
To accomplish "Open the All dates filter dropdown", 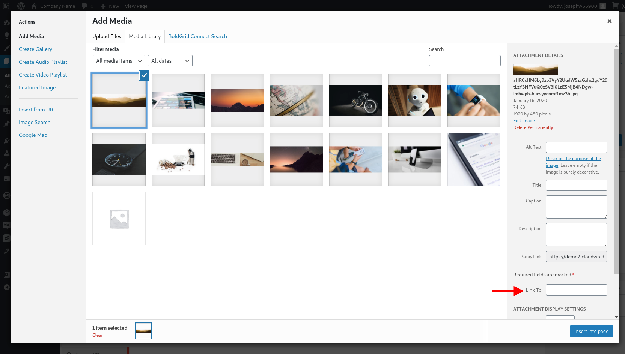I will pyautogui.click(x=170, y=61).
